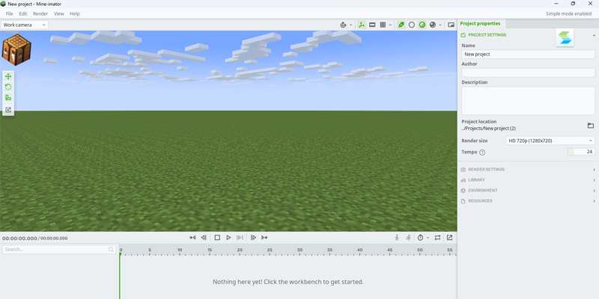Stop the animation playback
599x299 pixels.
[217, 238]
